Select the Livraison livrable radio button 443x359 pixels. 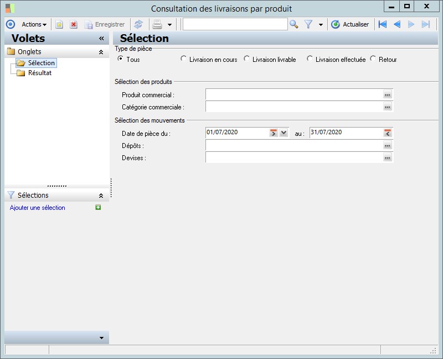click(x=246, y=59)
